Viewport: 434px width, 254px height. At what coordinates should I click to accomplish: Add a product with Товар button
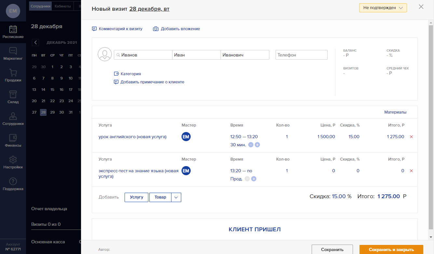pos(160,197)
